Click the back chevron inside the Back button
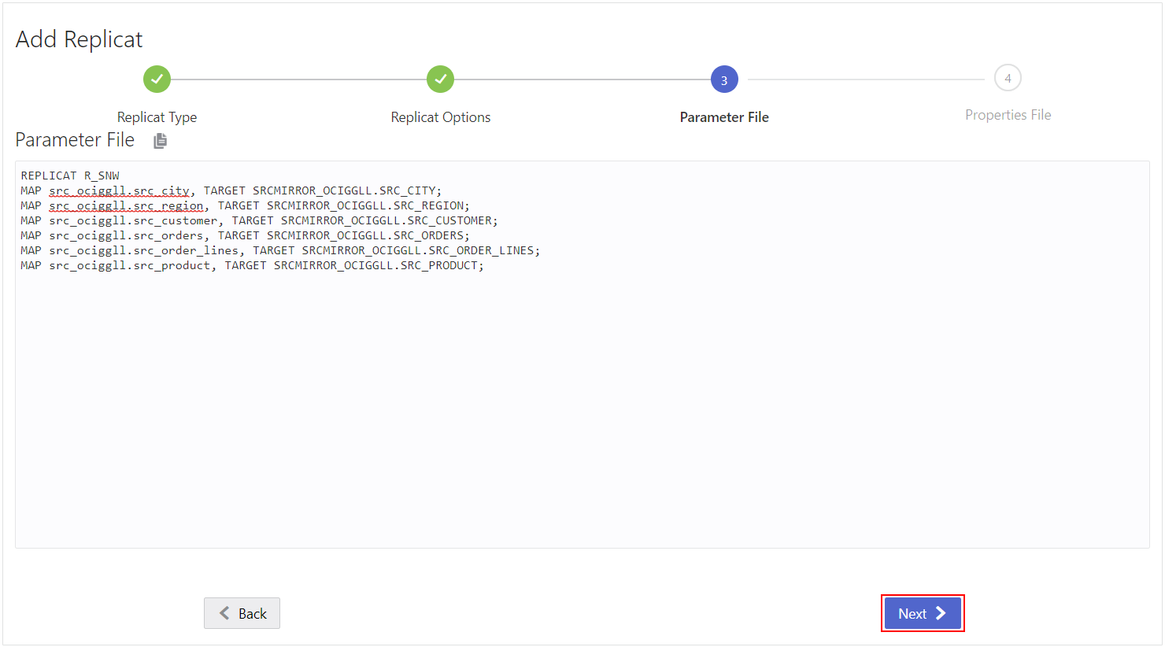The image size is (1165, 647). tap(224, 613)
